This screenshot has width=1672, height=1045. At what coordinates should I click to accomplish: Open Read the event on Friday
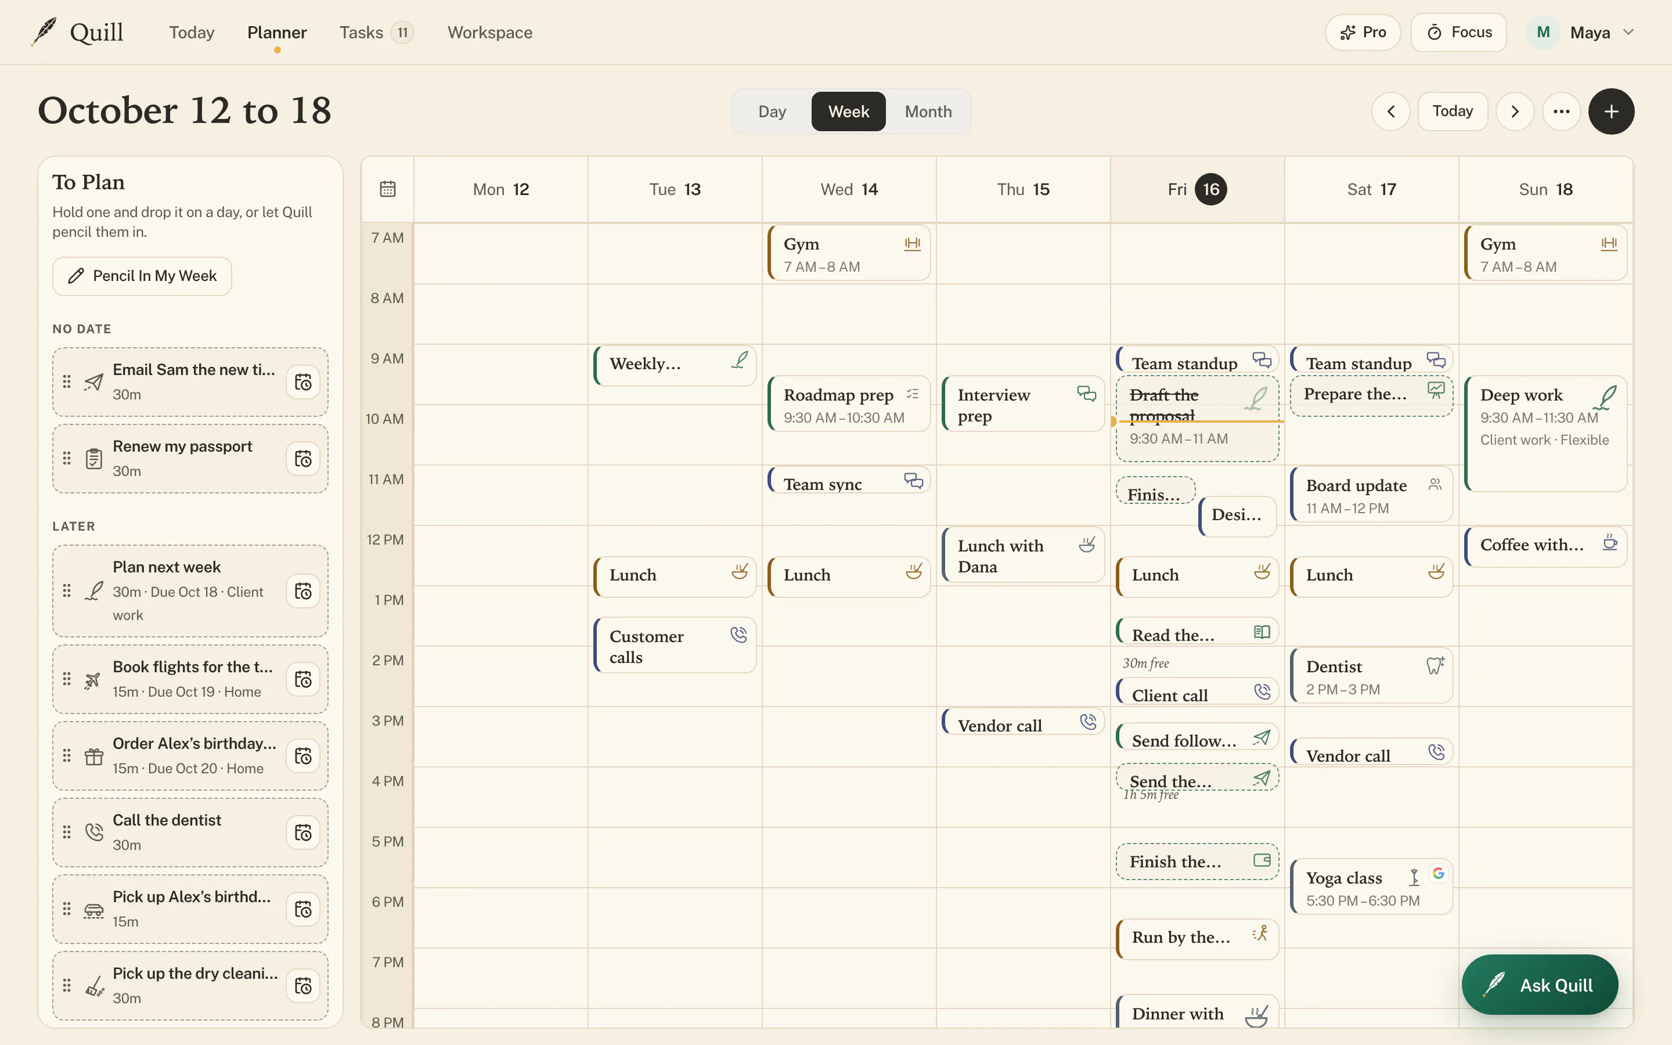click(1197, 632)
